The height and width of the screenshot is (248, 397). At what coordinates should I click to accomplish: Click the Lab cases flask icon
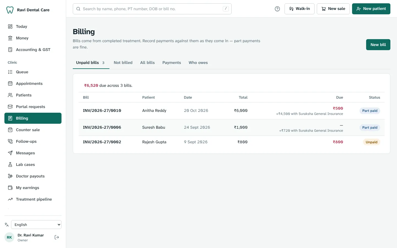point(10,165)
